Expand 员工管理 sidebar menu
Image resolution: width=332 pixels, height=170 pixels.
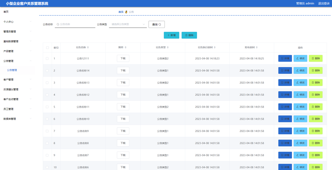coord(17,109)
